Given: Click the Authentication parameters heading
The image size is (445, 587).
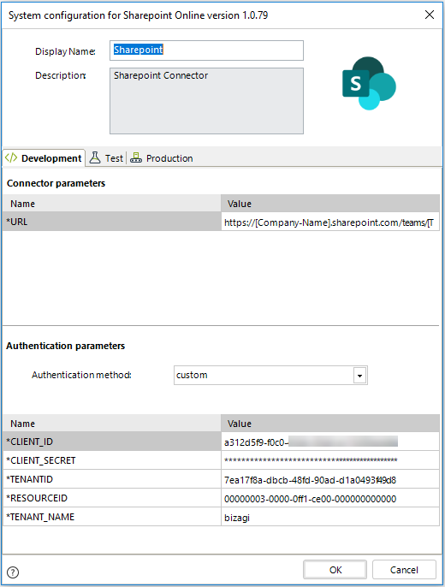Looking at the screenshot, I should 66,346.
